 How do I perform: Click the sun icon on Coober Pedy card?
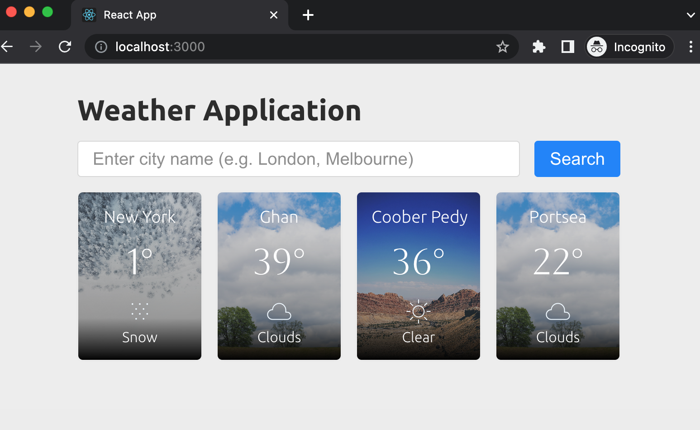coord(419,311)
